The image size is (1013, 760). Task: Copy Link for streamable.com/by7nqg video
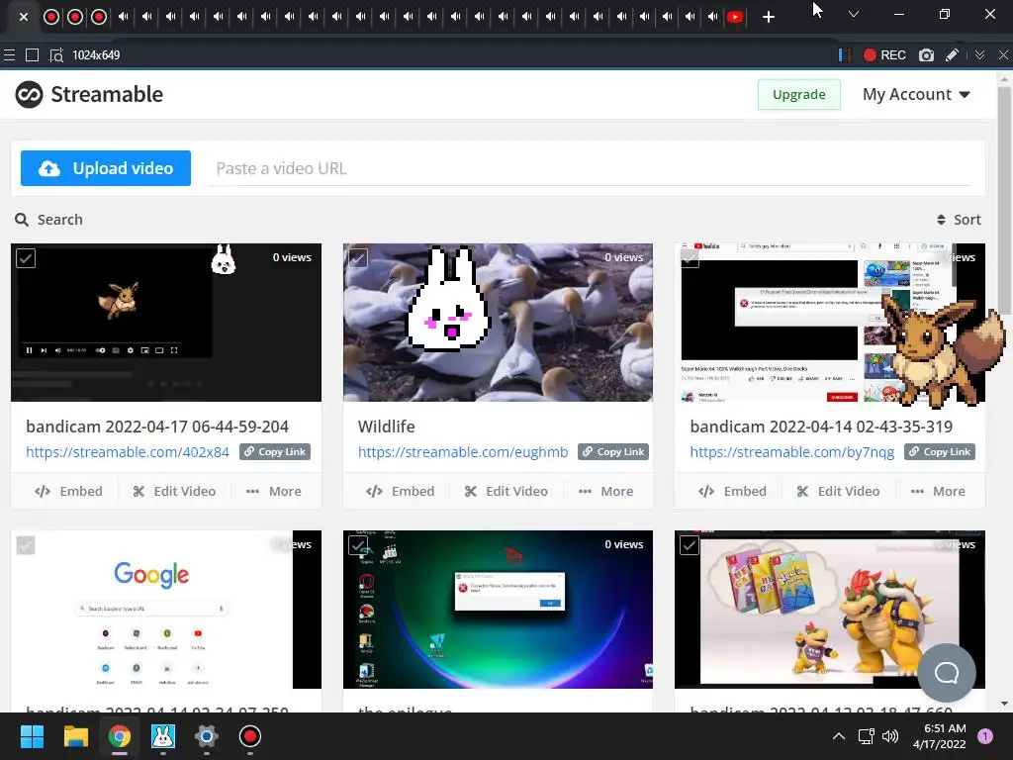(940, 451)
